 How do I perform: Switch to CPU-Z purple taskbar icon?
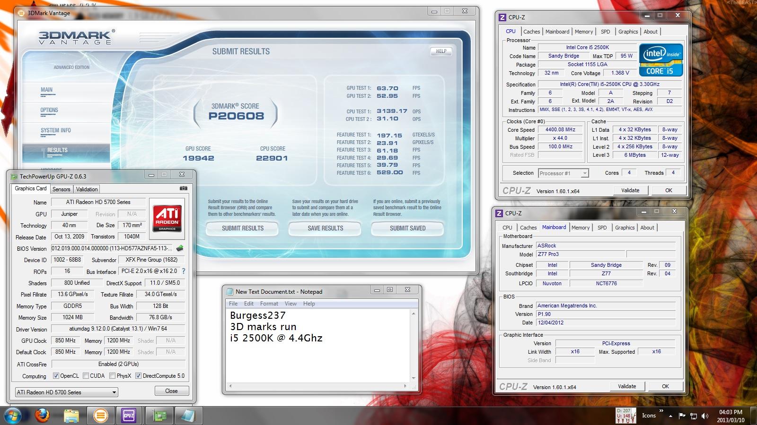click(129, 416)
